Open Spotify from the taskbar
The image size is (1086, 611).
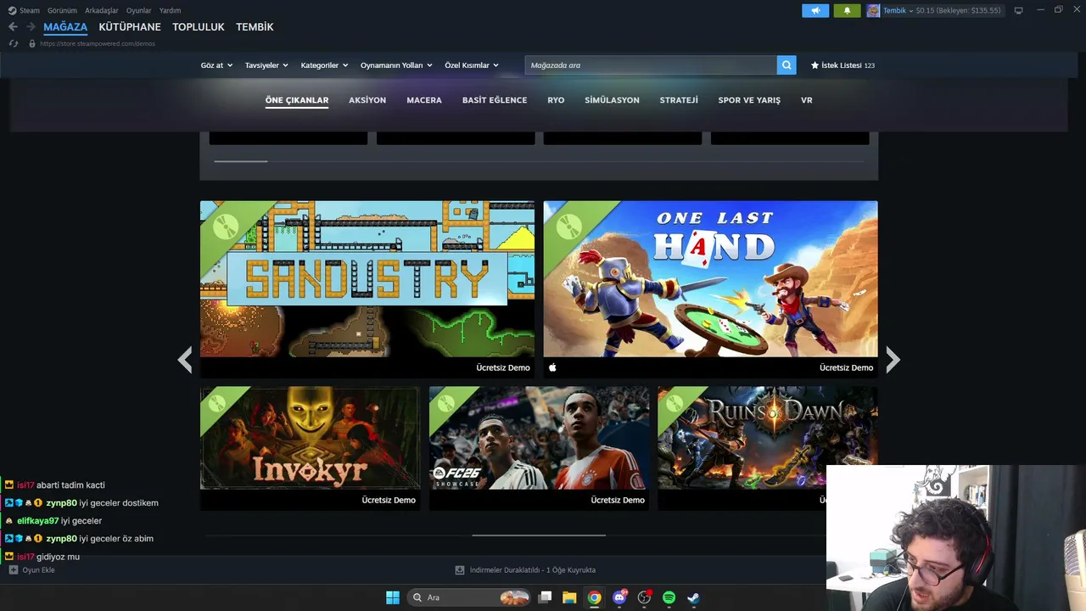669,597
